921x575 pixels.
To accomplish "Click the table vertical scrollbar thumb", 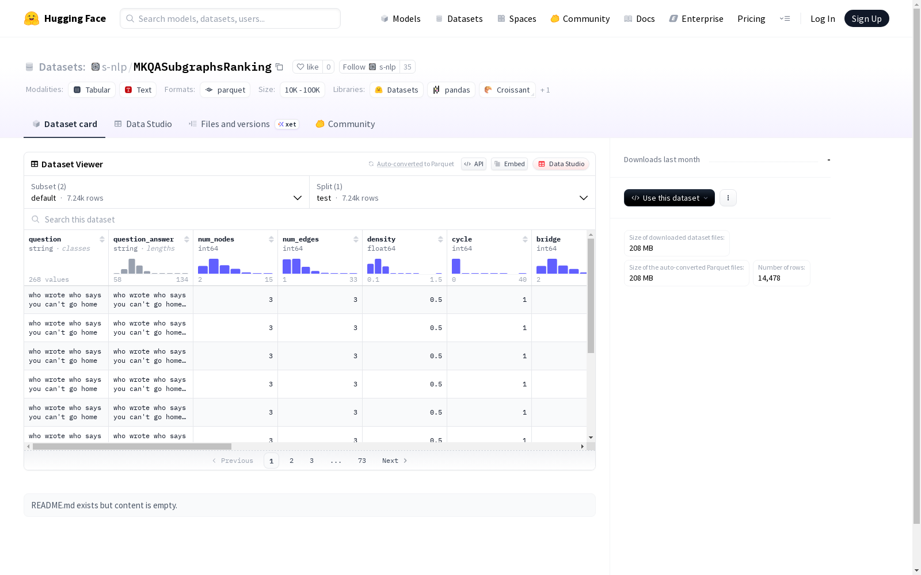I will coord(591,296).
